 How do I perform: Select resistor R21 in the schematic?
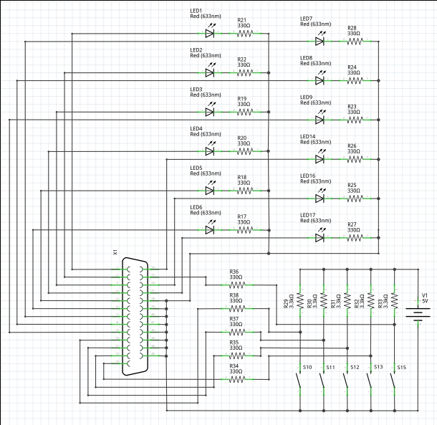(245, 33)
